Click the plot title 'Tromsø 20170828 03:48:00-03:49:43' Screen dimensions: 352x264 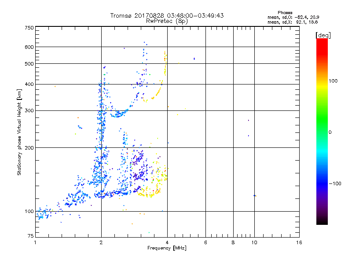pyautogui.click(x=167, y=15)
